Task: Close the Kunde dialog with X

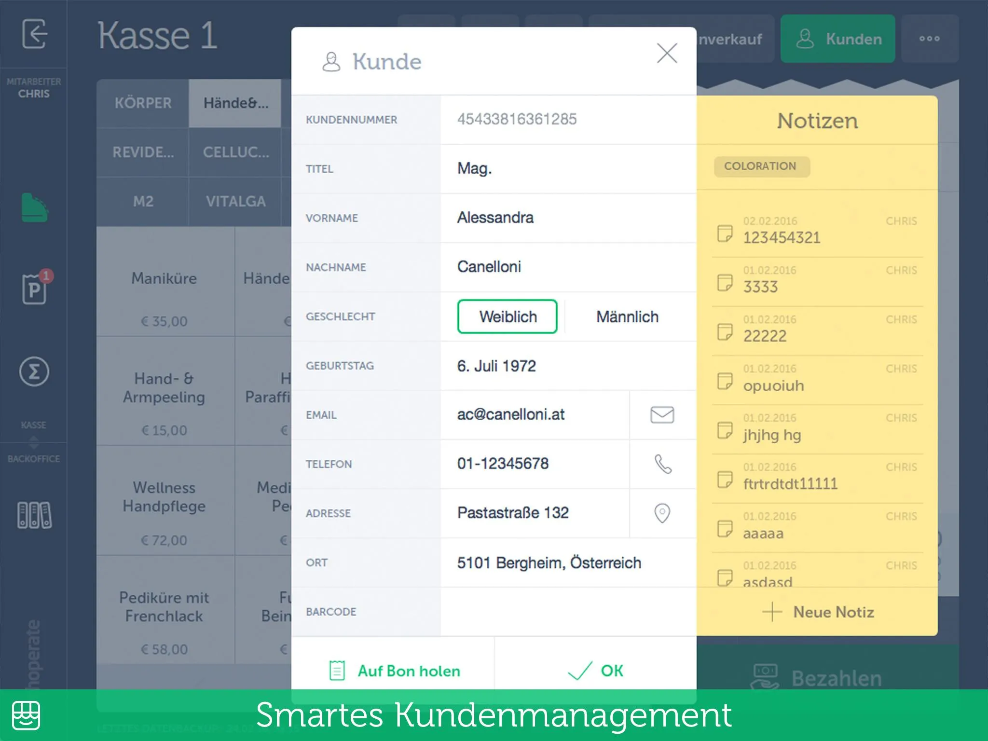Action: (667, 53)
